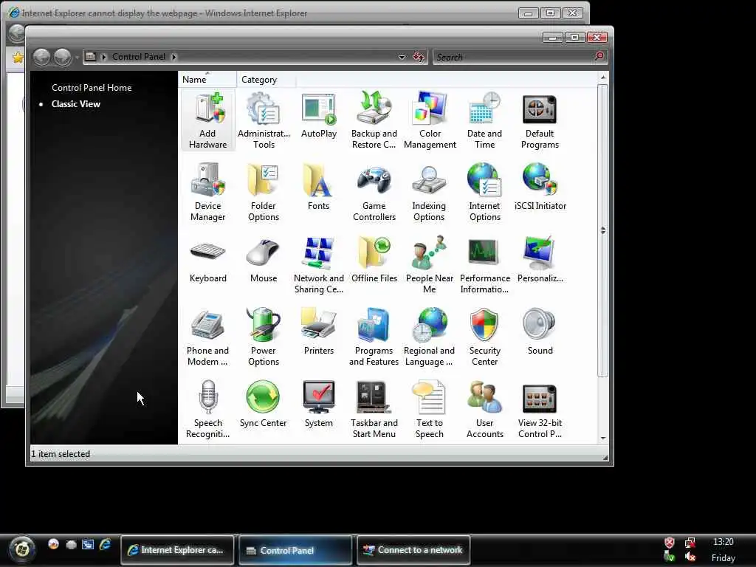Launch Device Manager

(207, 193)
